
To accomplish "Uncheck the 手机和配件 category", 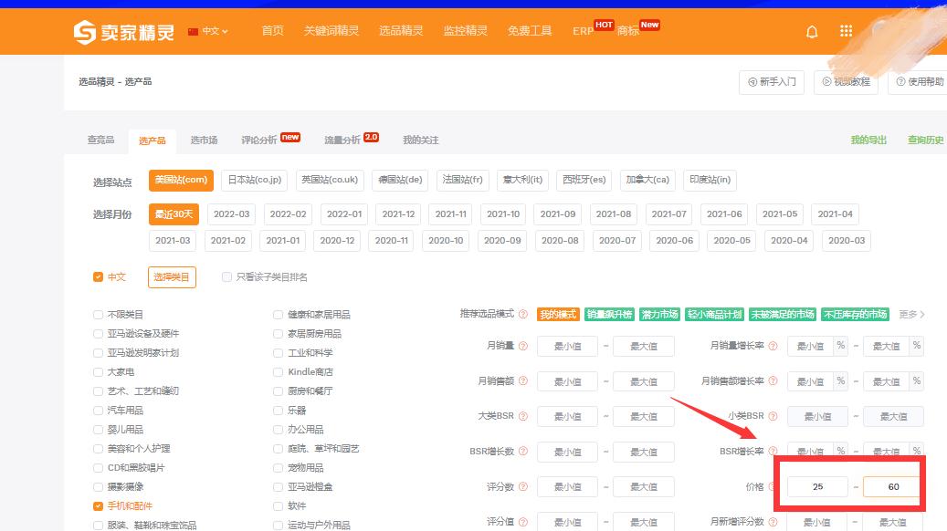I will 97,505.
